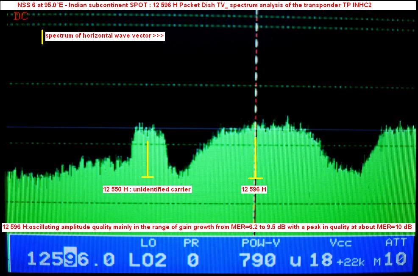Click the '12 596 H' frequency label
The width and height of the screenshot is (418, 276).
point(254,189)
